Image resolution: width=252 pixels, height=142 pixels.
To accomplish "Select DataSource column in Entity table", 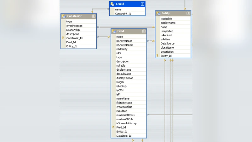I will [x=168, y=44].
